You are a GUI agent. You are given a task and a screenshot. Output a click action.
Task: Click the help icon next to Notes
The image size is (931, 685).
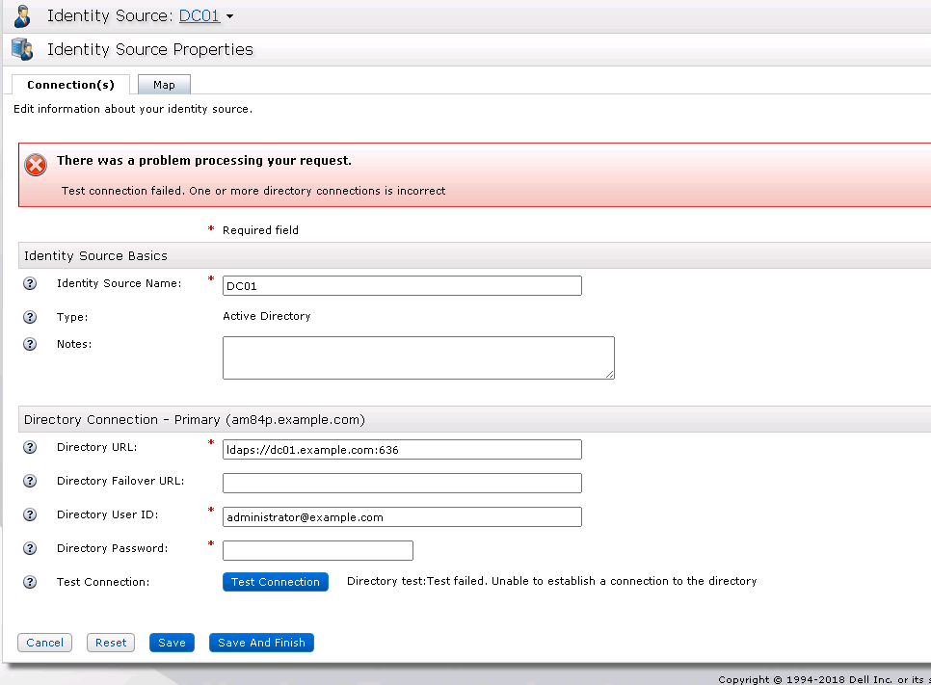29,344
